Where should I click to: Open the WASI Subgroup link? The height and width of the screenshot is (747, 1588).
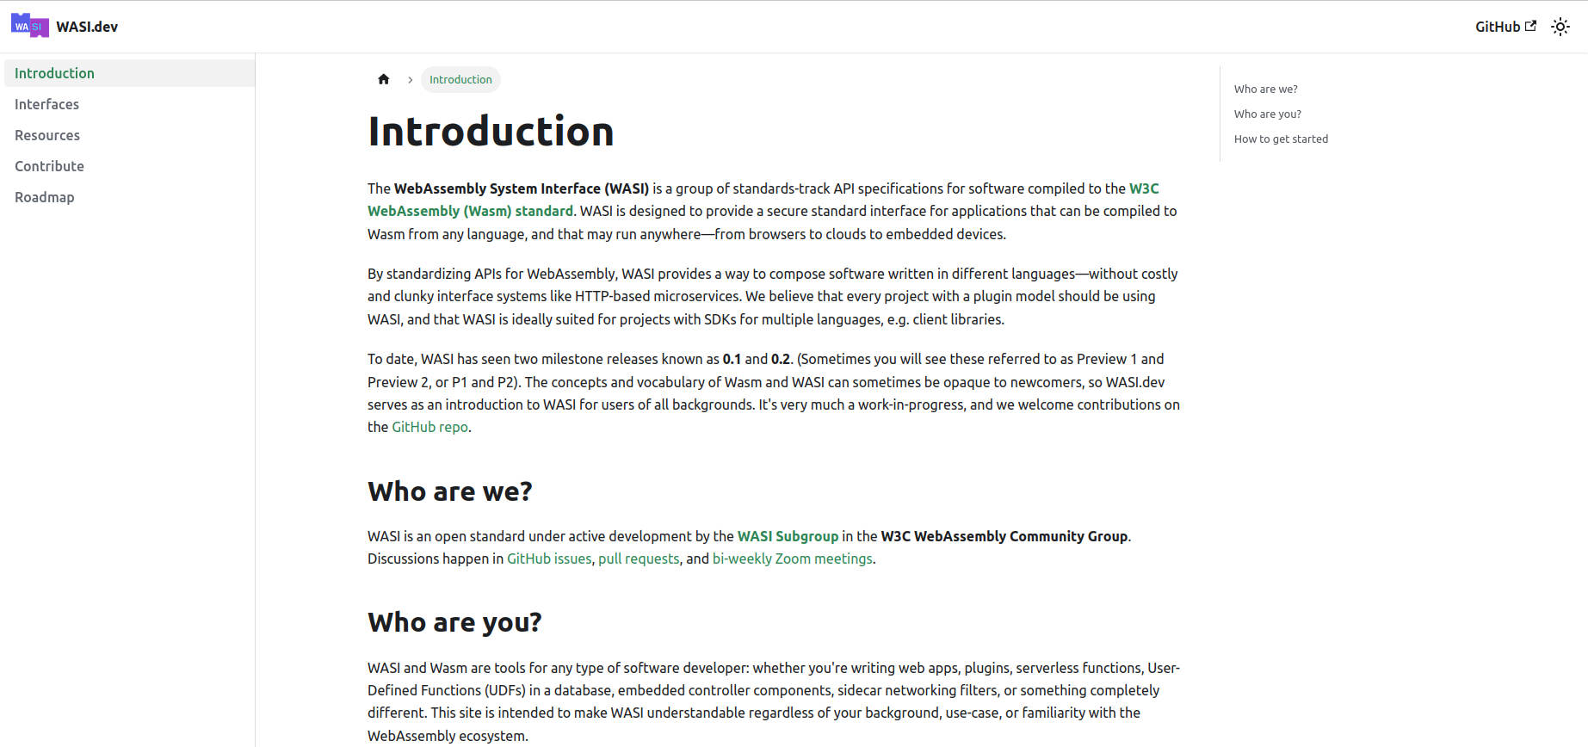(x=788, y=536)
